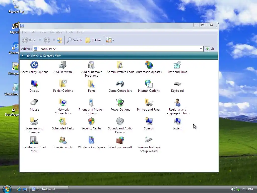Open the Tools menu
Viewport: 257px width, 193px height.
pos(69,32)
